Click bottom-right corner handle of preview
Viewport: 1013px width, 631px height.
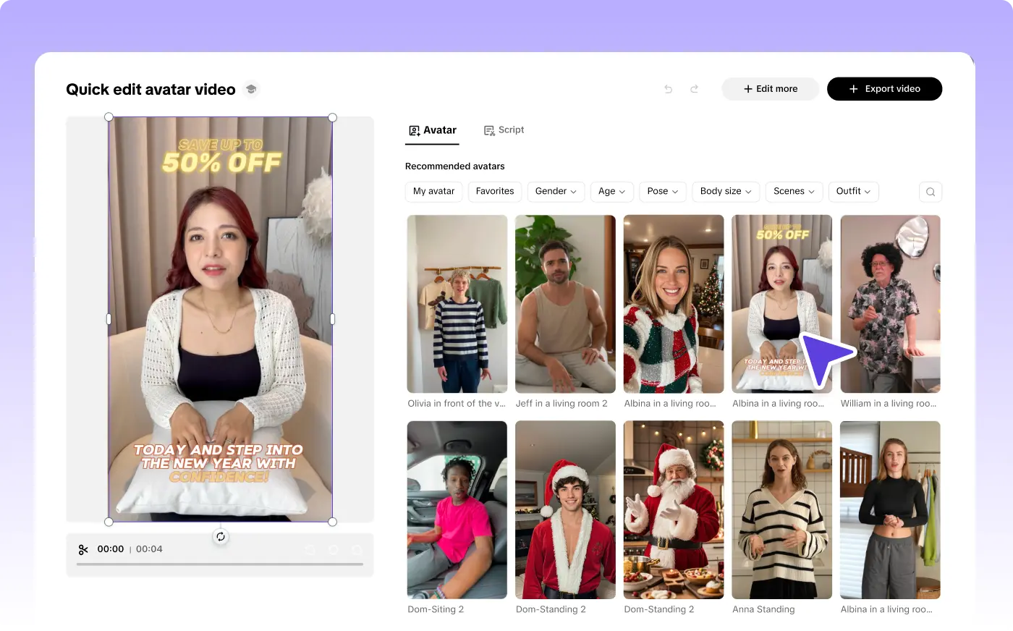tap(333, 522)
